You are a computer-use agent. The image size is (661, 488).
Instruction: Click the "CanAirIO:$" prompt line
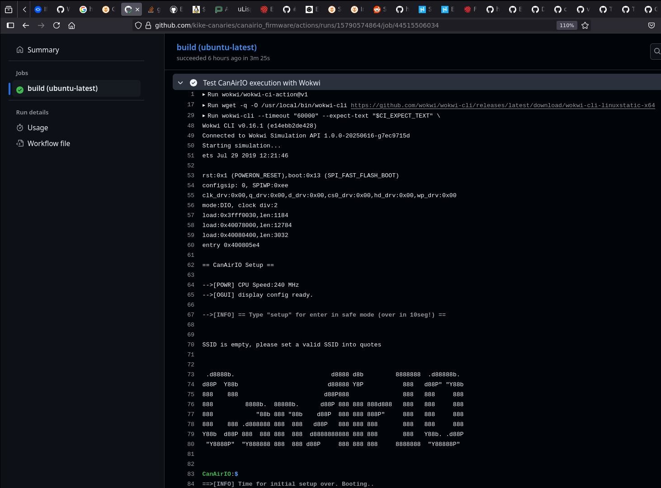[220, 474]
